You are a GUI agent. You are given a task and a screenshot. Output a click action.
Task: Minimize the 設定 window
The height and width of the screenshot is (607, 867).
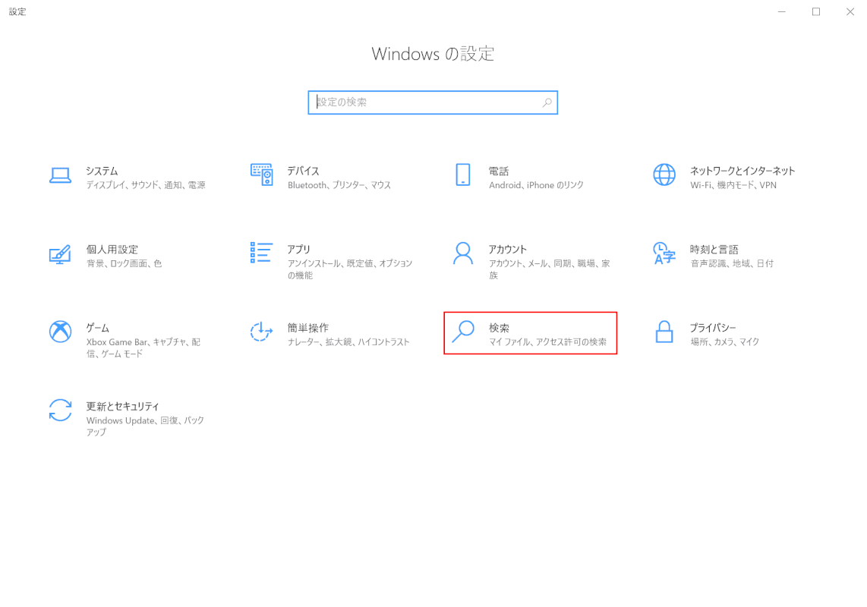click(781, 11)
